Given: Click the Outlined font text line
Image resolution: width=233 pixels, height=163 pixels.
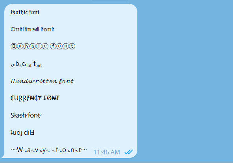Looking at the screenshot, I should pos(32,29).
